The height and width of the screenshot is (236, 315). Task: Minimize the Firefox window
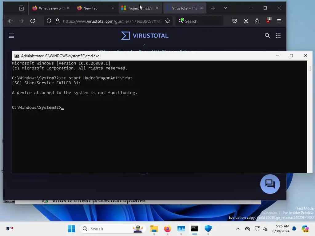pyautogui.click(x=251, y=8)
